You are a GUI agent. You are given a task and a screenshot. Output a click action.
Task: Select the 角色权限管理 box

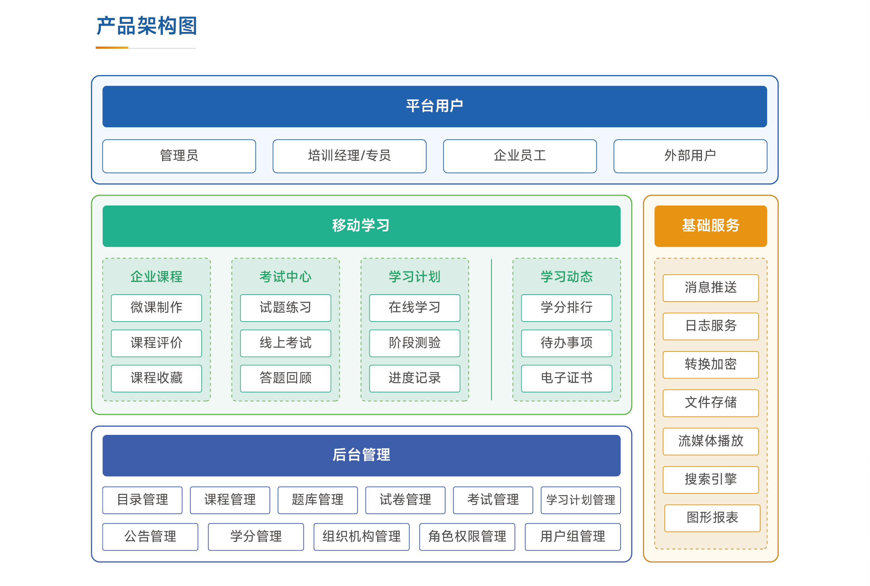click(x=467, y=536)
